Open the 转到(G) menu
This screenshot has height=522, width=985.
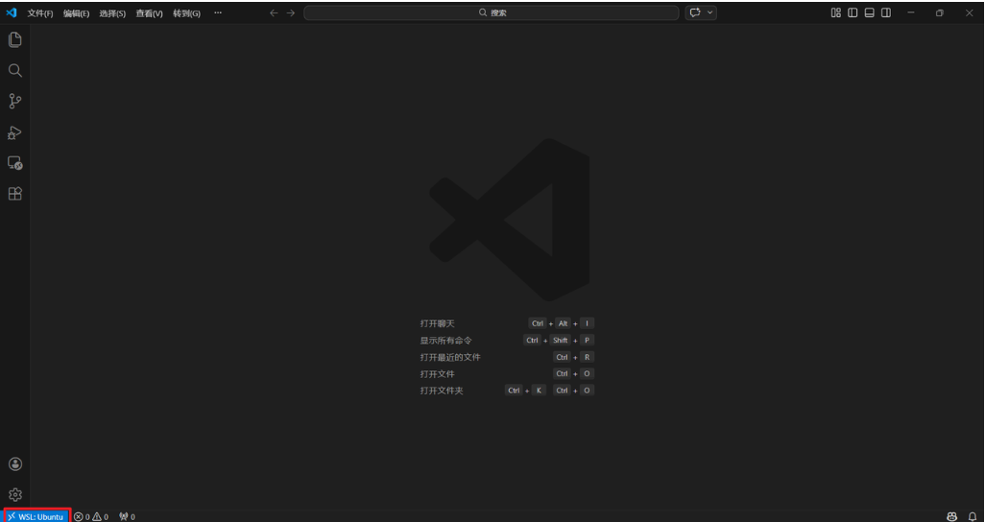[x=186, y=13]
